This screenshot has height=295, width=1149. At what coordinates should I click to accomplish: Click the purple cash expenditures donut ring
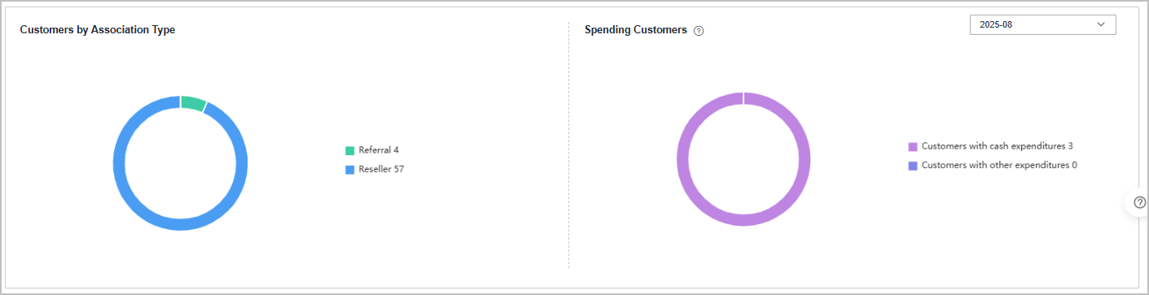coord(682,159)
